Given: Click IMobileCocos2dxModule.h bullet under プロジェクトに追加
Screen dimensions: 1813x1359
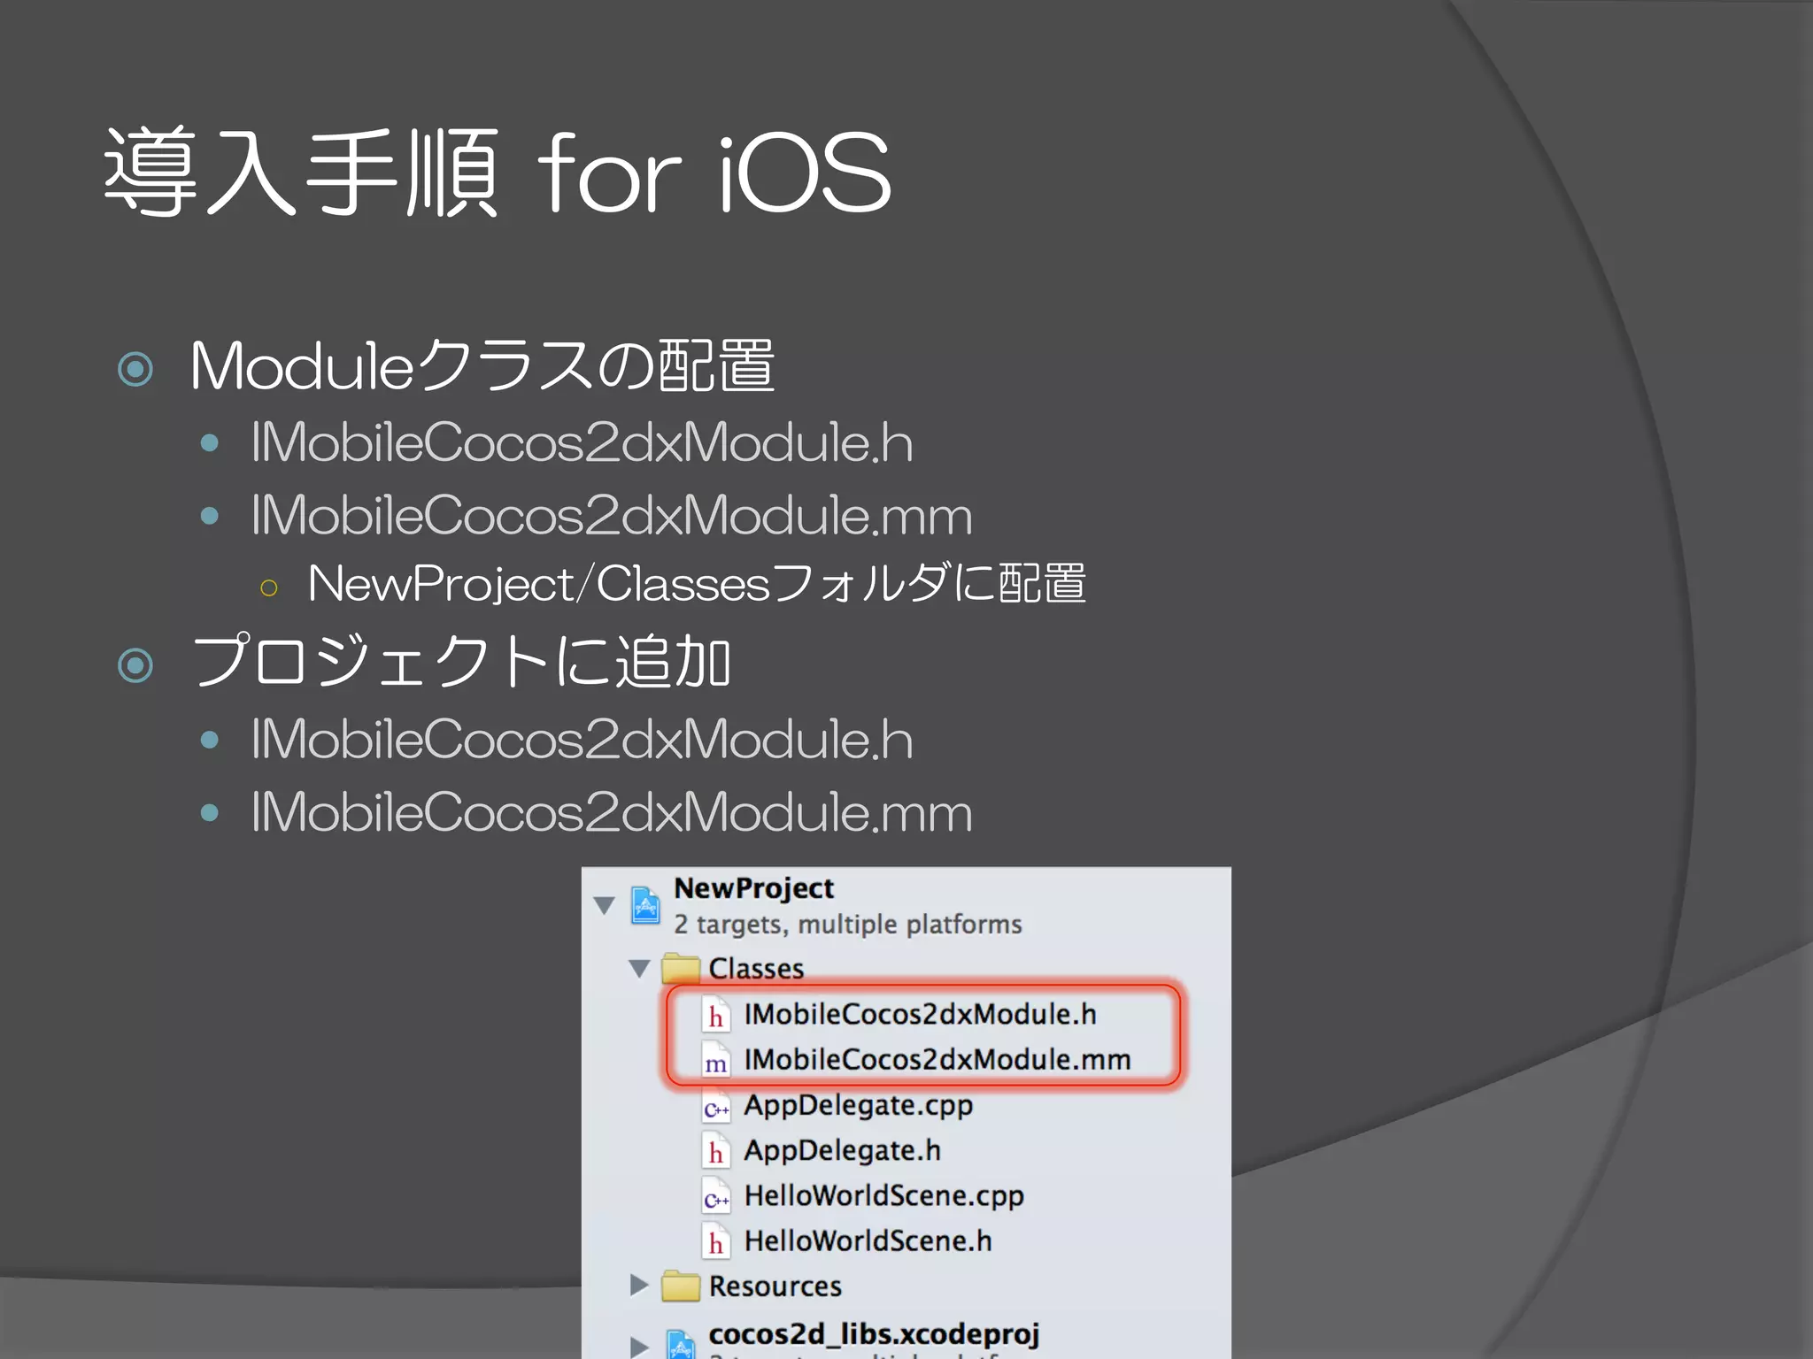Looking at the screenshot, I should 582,740.
